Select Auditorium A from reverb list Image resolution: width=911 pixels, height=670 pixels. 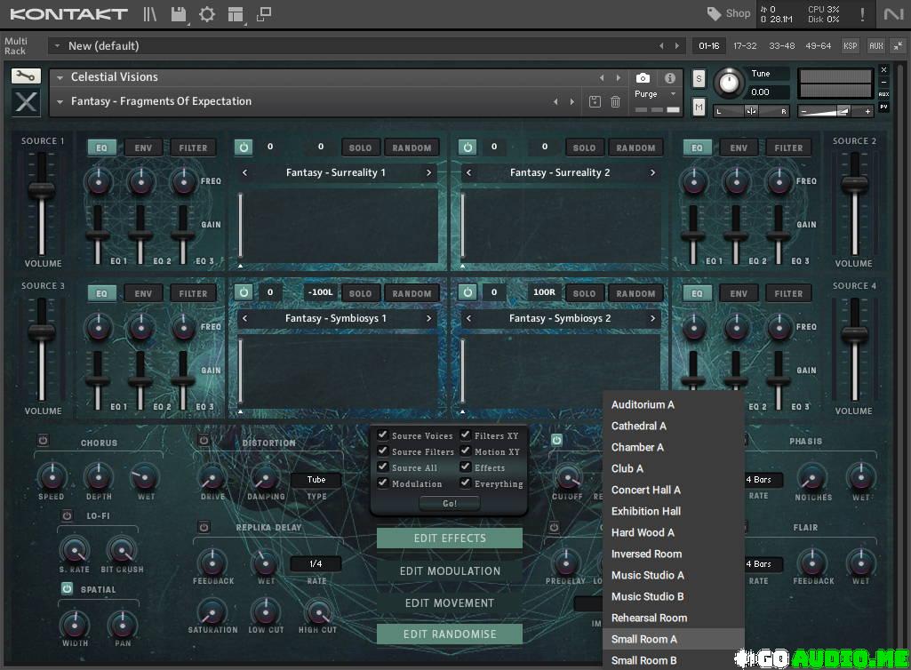point(674,404)
